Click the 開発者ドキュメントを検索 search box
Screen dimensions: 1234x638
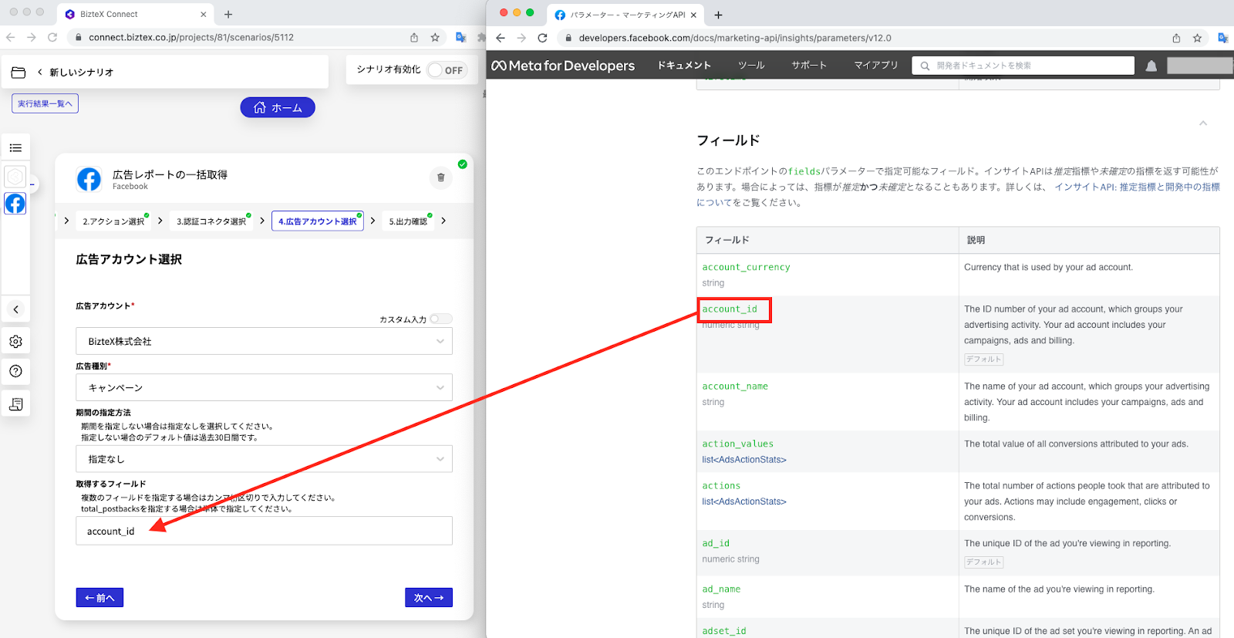coord(1023,66)
